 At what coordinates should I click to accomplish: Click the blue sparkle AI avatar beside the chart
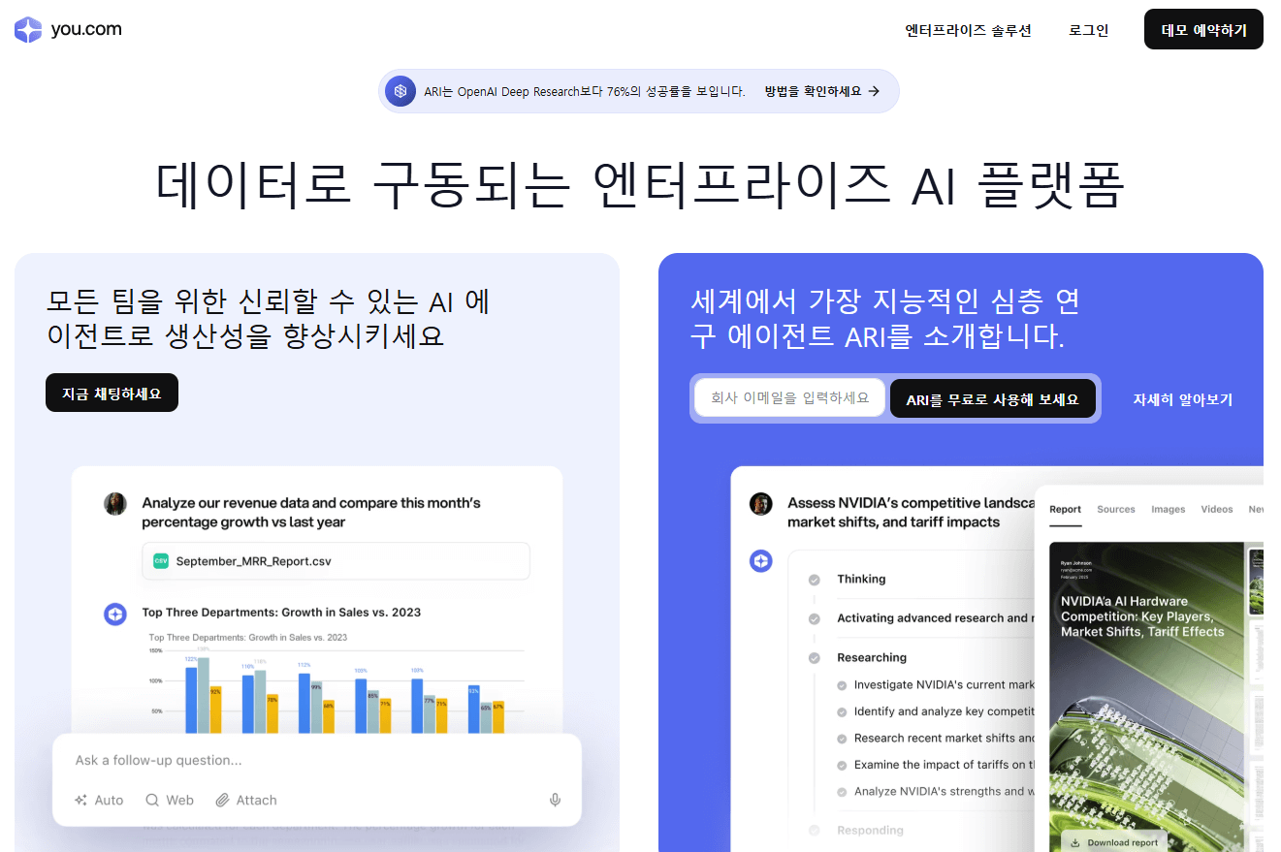pos(115,614)
